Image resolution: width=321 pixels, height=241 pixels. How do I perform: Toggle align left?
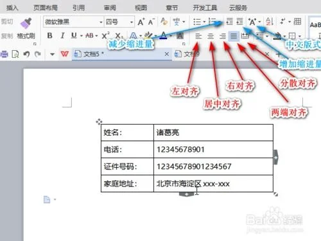click(198, 36)
